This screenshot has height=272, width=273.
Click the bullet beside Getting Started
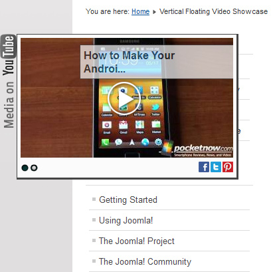[94, 199]
